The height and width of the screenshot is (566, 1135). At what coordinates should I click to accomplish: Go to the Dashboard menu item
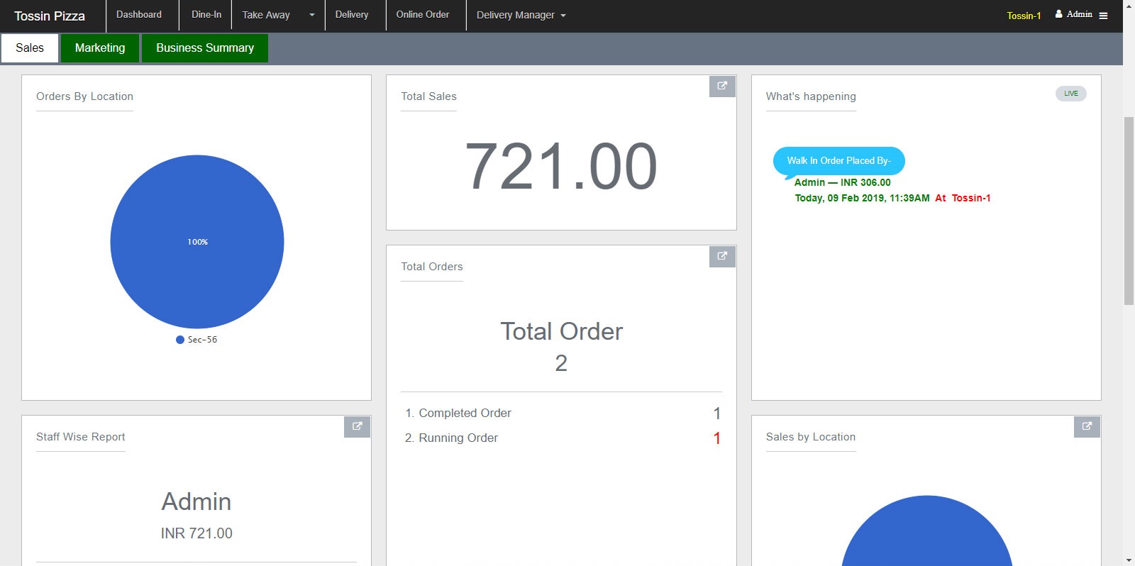pyautogui.click(x=139, y=15)
